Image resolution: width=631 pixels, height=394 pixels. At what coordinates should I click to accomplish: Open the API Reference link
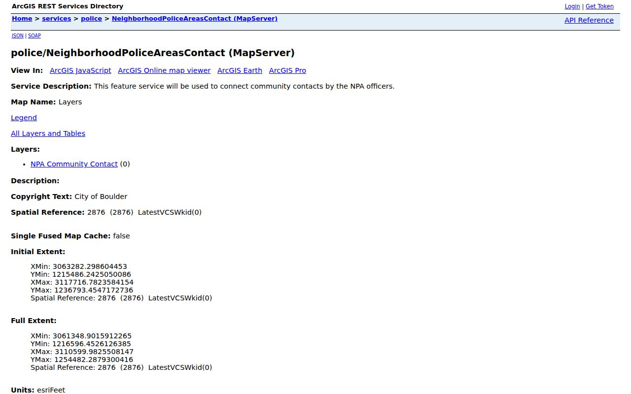tap(589, 20)
